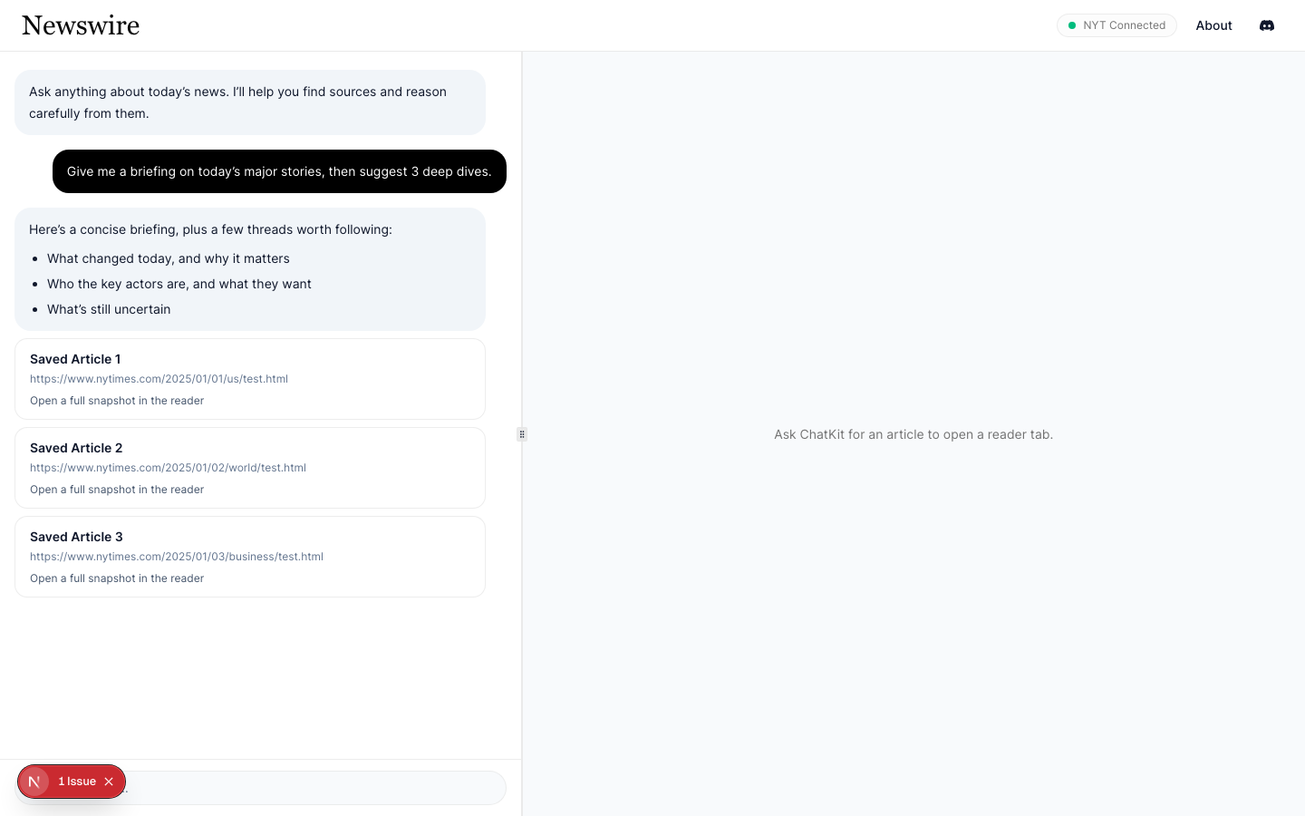
Task: Open full snapshot for Saved Article 3
Action: [x=117, y=578]
